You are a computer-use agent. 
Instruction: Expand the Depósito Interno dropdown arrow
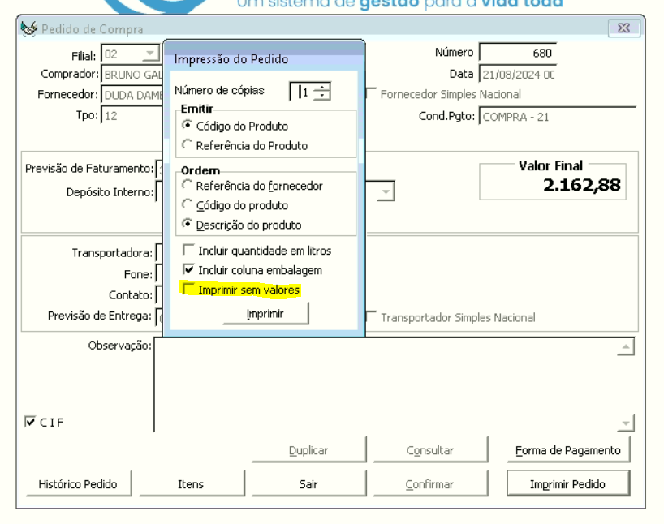pyautogui.click(x=386, y=192)
